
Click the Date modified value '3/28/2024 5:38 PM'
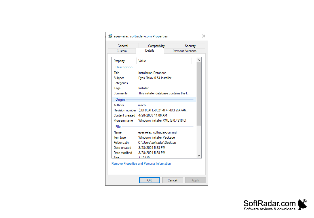(152, 153)
